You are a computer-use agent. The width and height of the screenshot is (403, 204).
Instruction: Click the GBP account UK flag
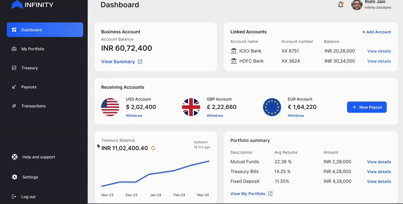[191, 107]
